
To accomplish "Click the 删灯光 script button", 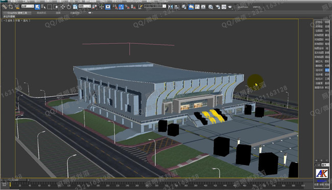I will coord(319,61).
